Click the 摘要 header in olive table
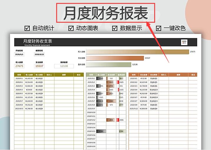The width and height of the screenshot is (211, 150). (x=64, y=75)
